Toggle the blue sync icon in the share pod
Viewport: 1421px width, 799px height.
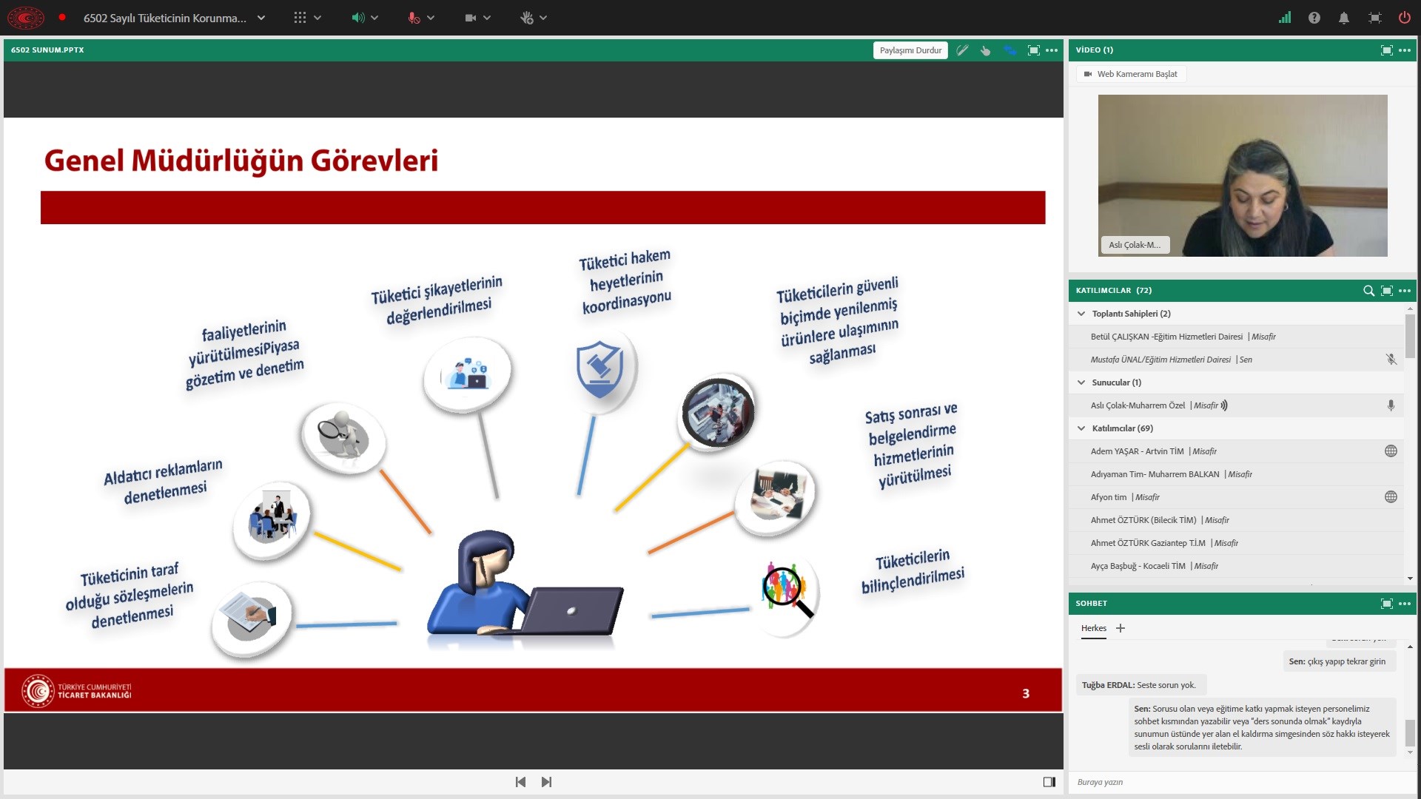[1010, 50]
